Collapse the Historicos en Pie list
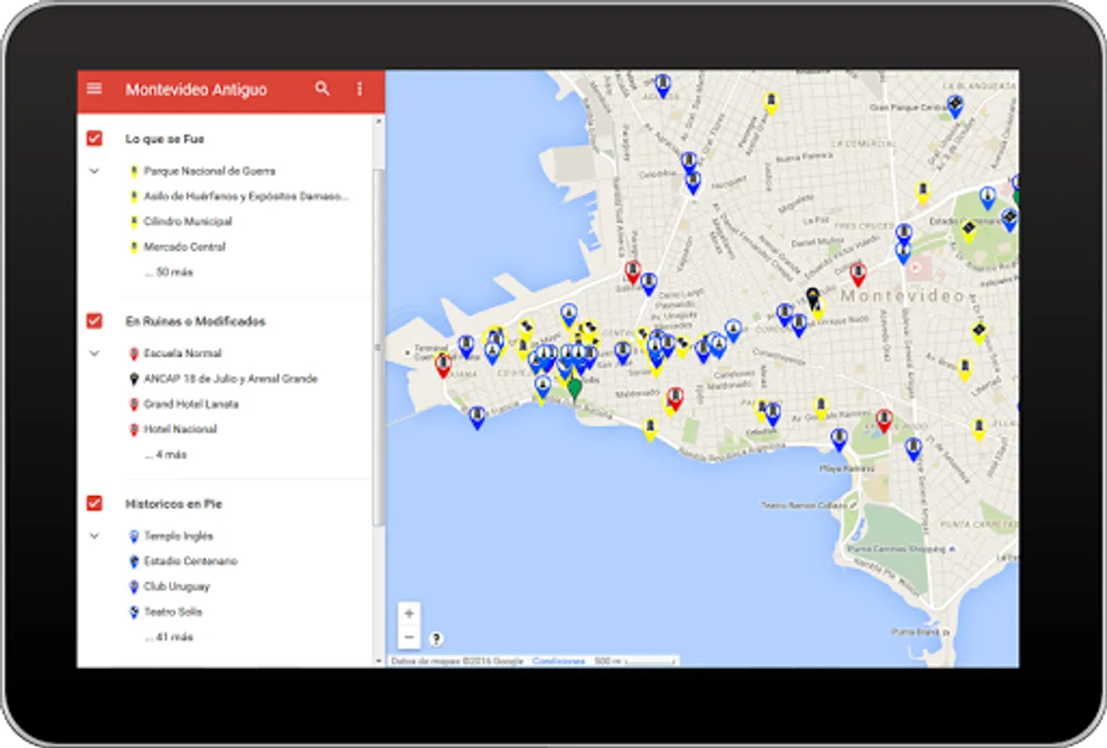Viewport: 1107px width, 748px height. pyautogui.click(x=94, y=536)
